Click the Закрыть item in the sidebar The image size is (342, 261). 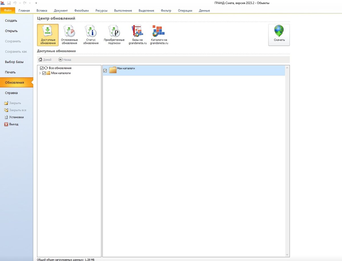click(x=13, y=103)
